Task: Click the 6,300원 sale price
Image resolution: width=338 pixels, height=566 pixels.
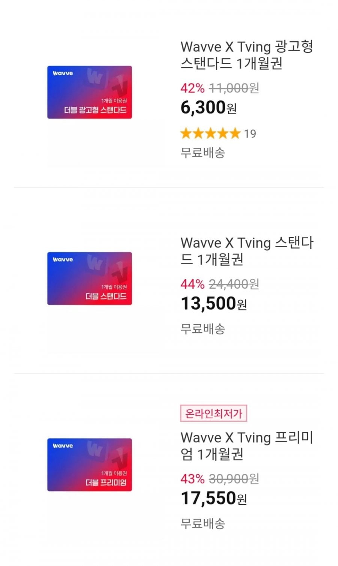Action: point(208,108)
